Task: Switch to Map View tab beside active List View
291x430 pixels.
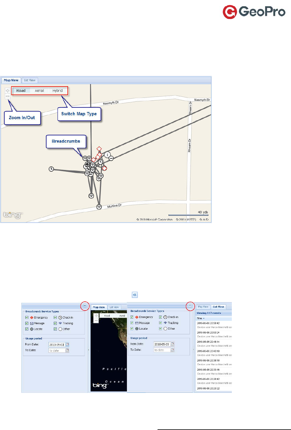Action: click(x=203, y=307)
